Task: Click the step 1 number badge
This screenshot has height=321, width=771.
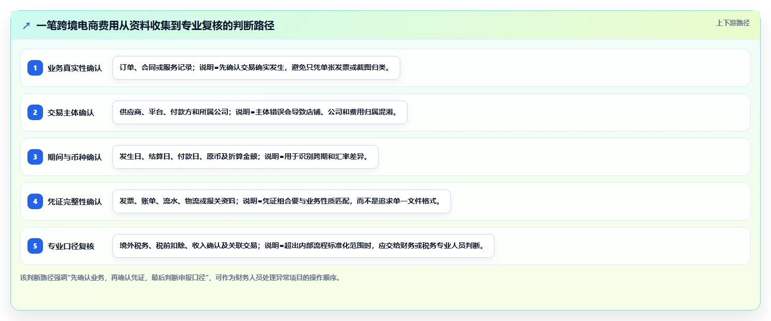Action: click(35, 68)
